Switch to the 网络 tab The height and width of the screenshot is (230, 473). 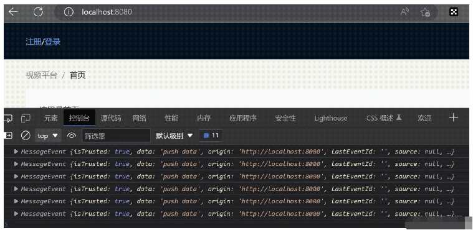(x=140, y=118)
